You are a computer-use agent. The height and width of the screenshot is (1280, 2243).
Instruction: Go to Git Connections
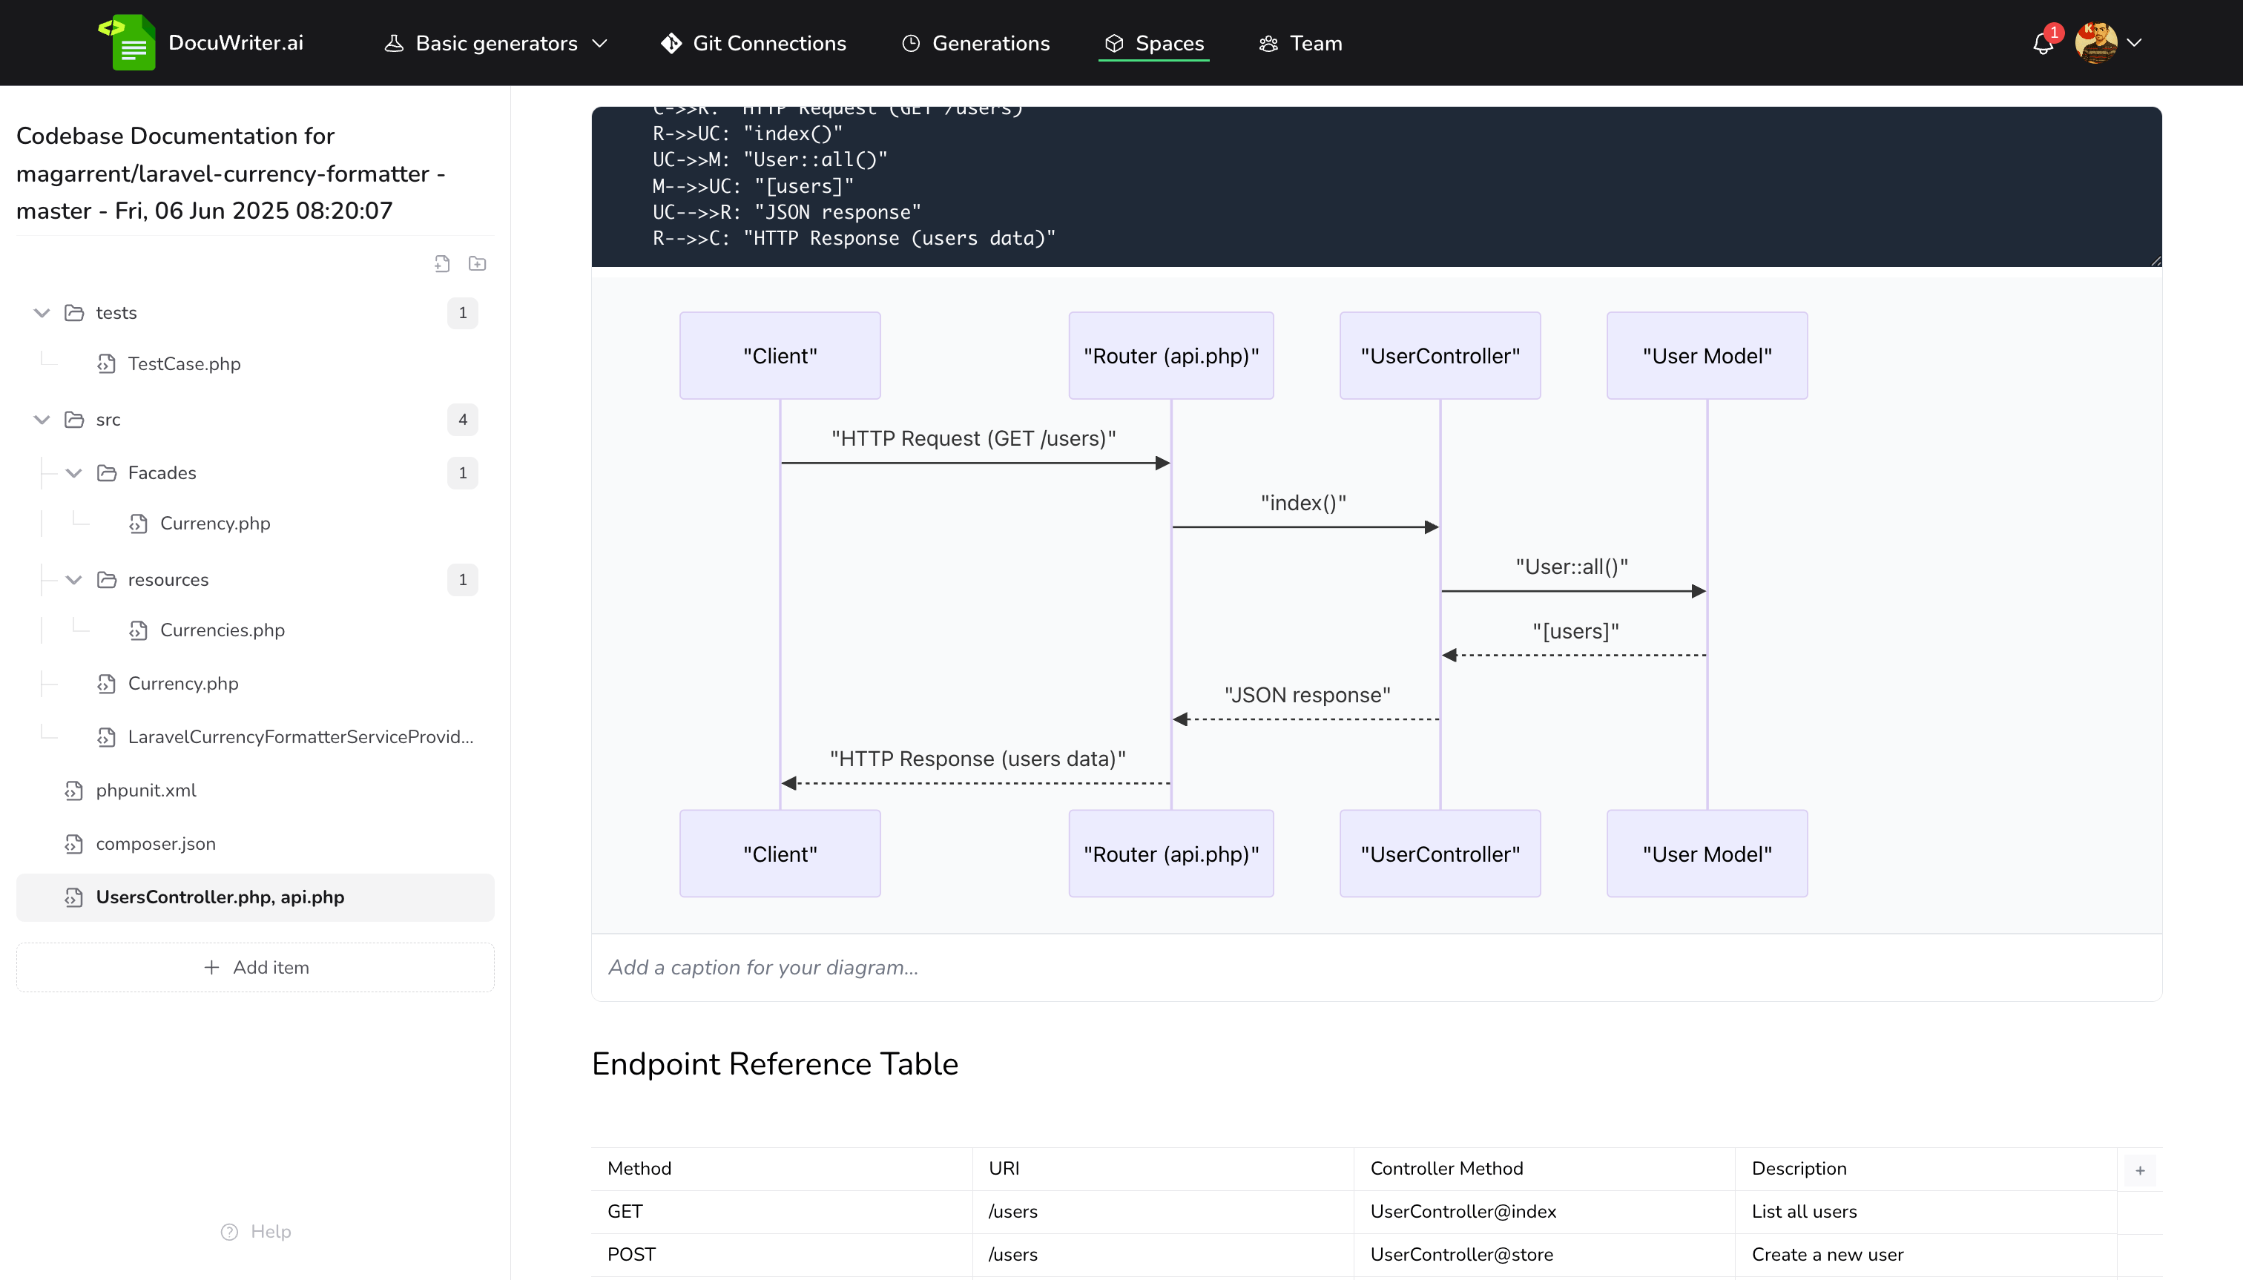click(754, 43)
